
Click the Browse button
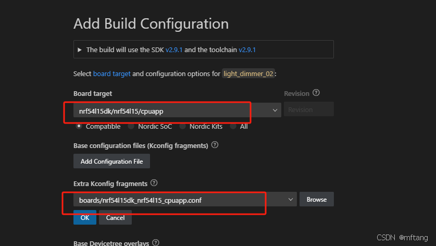click(x=316, y=199)
